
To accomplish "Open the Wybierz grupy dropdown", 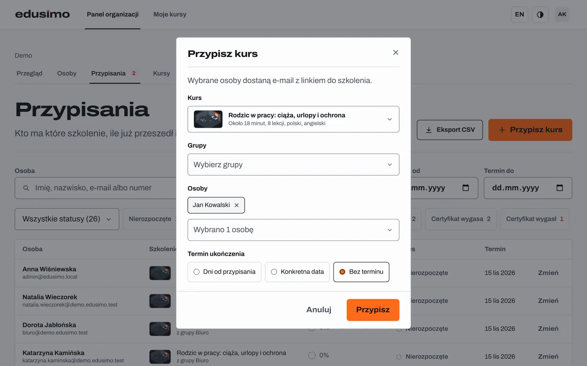I will pyautogui.click(x=293, y=165).
